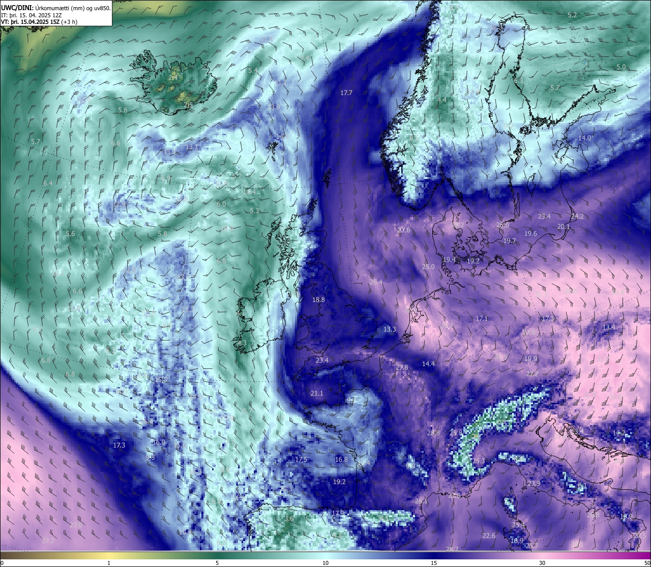Screen dimensions: 651x567
Task: Click the 14.0 value near Finland
Action: [585, 138]
